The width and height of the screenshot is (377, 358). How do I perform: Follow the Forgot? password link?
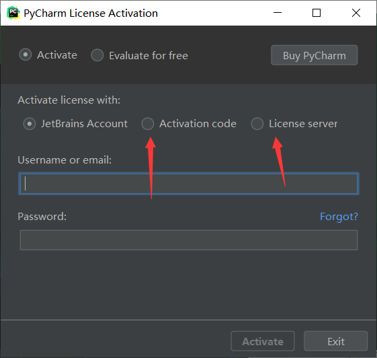point(339,217)
